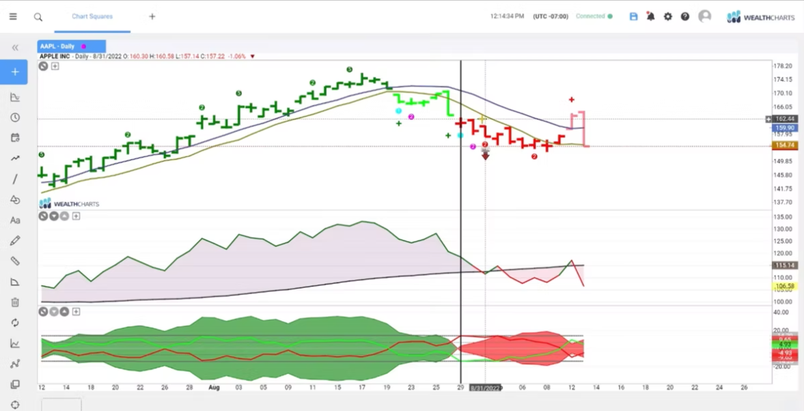Click the blue 159.90 price label
The image size is (804, 411).
point(784,128)
